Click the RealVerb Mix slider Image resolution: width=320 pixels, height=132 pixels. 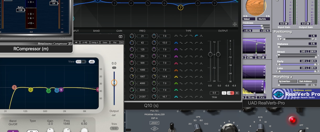tap(297, 39)
